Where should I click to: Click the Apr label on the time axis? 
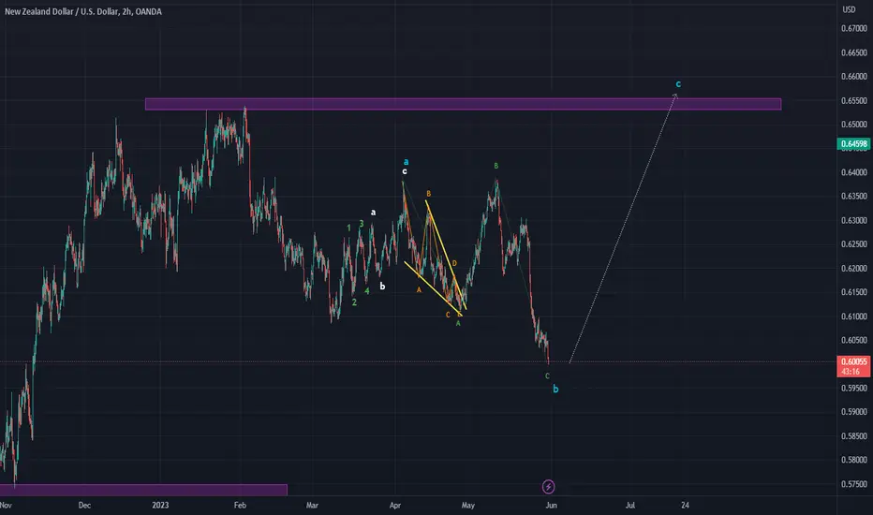click(x=395, y=506)
